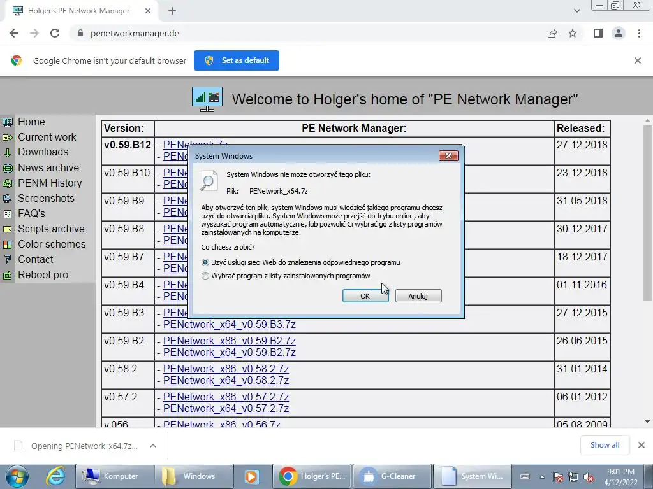Open the PENetwork_x64_v0.58.2.7z link
Image resolution: width=653 pixels, height=489 pixels.
(x=226, y=381)
